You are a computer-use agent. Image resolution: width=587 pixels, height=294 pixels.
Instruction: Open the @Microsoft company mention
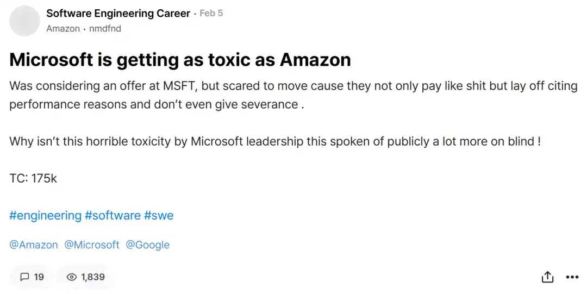click(92, 245)
